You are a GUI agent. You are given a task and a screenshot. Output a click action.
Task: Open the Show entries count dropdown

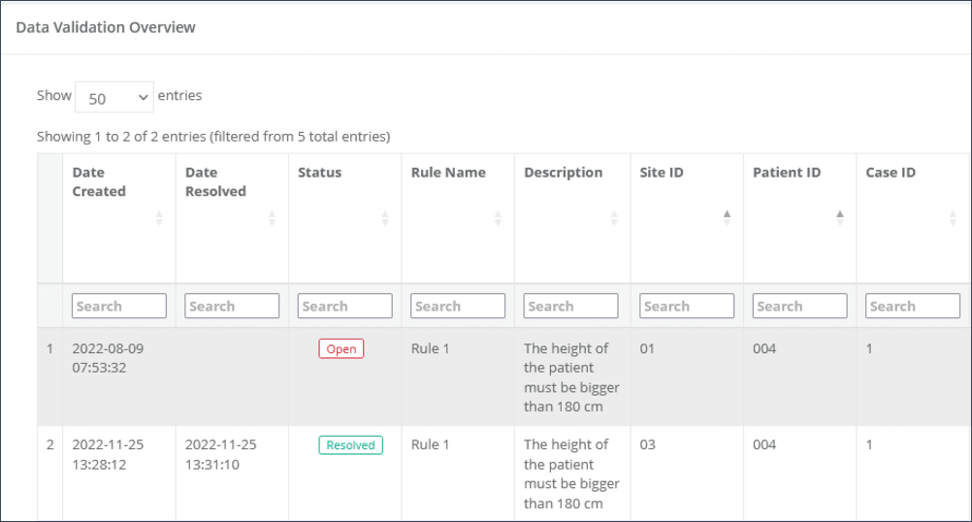point(114,97)
